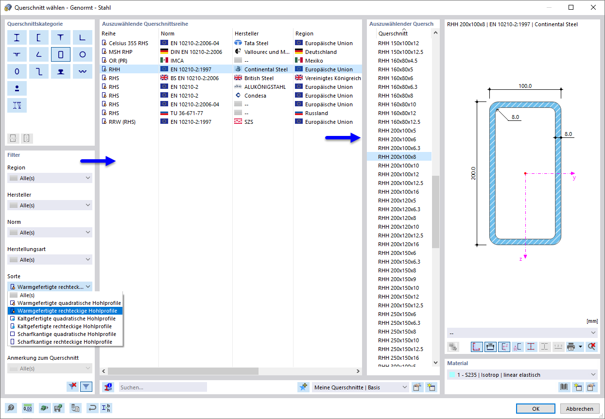Select cross-section RHH 200x100x10
Viewport: 605px width, 419px height.
click(x=399, y=166)
